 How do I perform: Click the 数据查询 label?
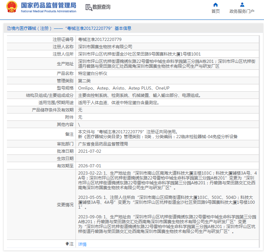pos(102,7)
